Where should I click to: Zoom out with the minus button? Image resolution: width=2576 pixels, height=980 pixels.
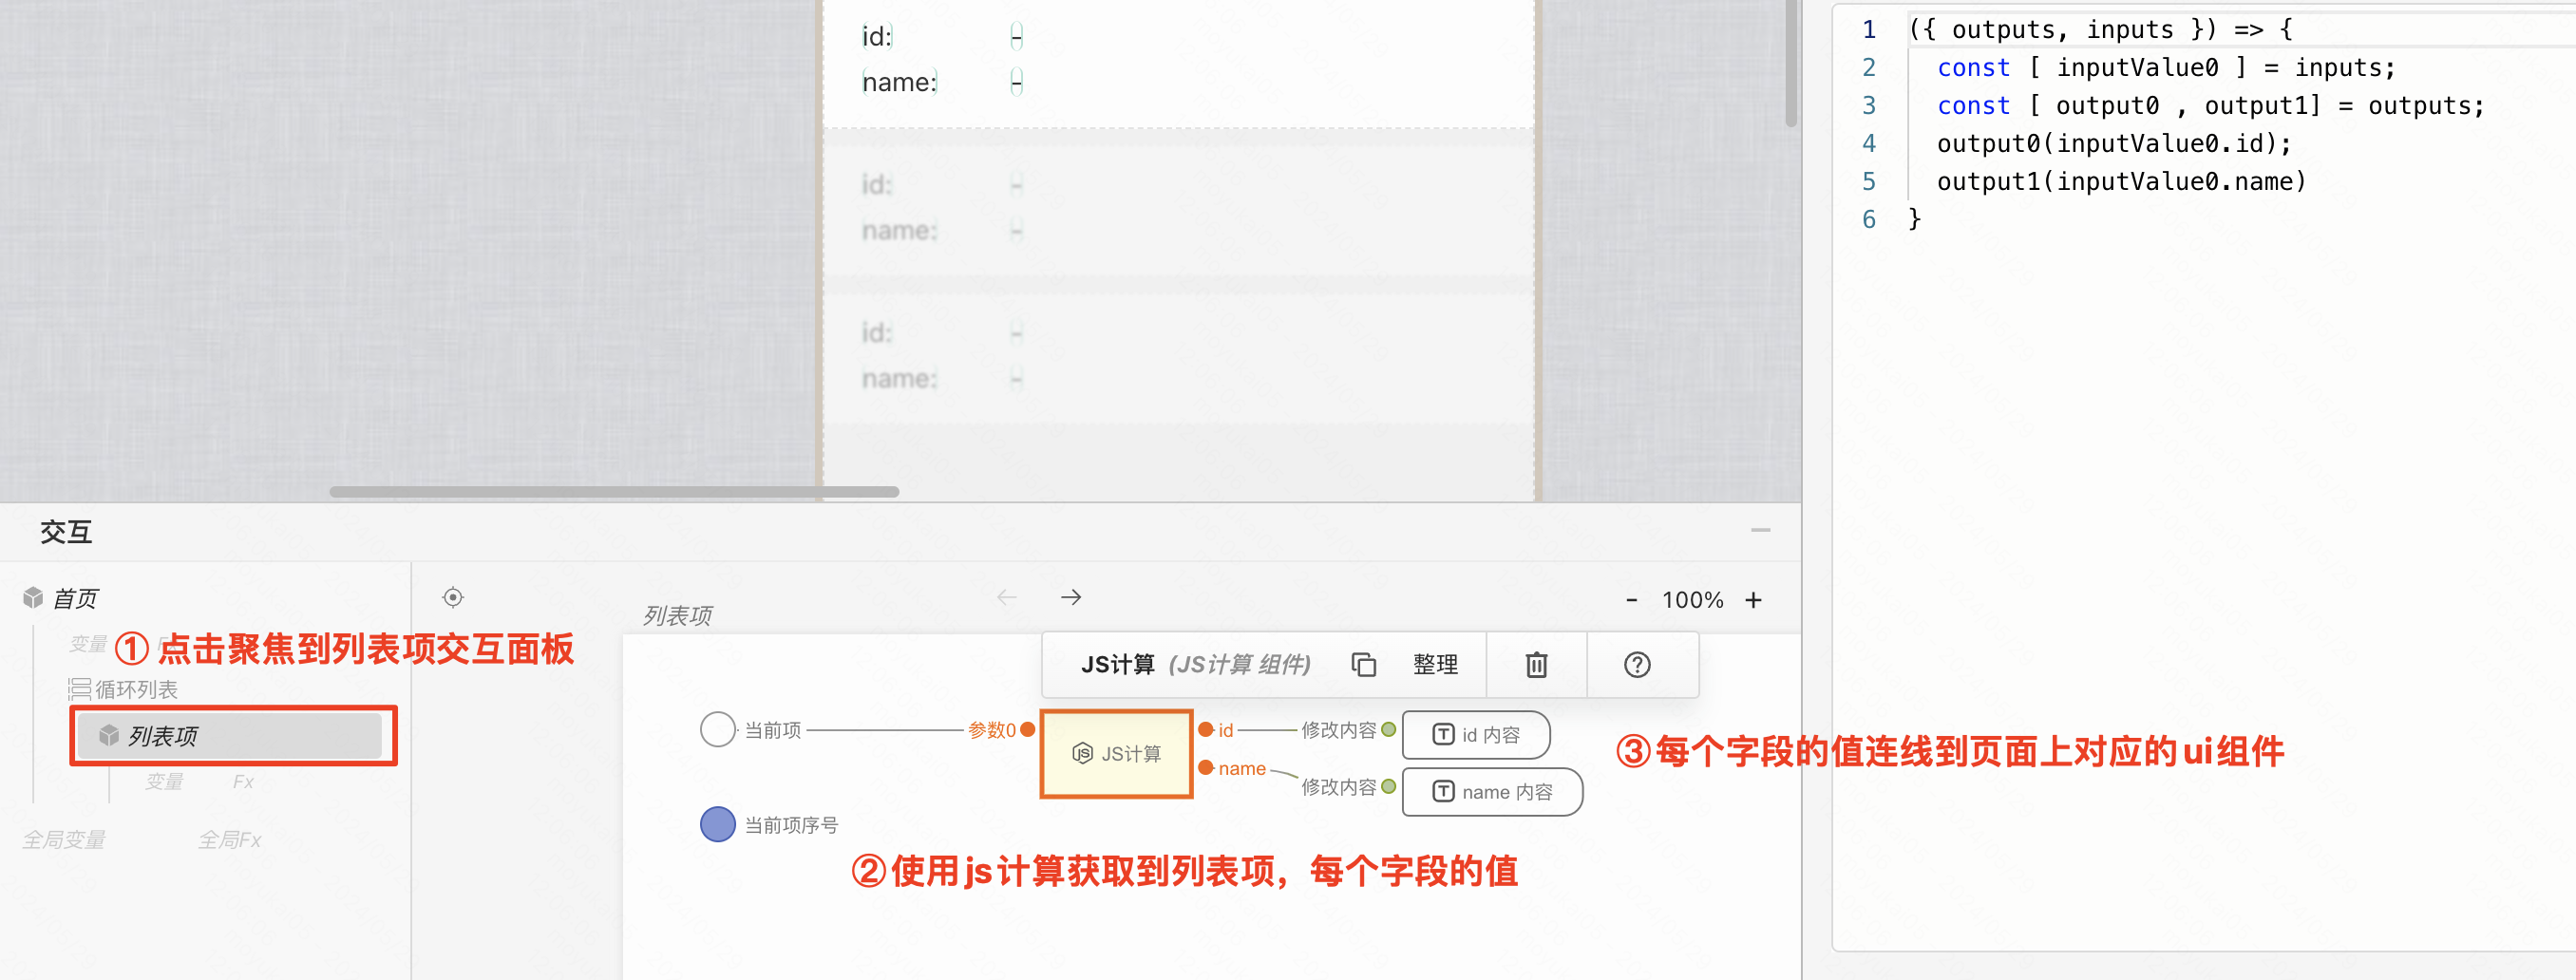[1631, 600]
